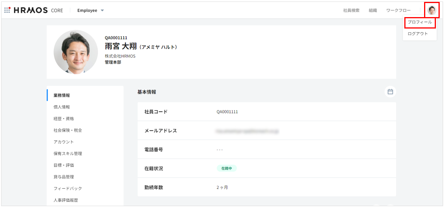Open 社員検索 in the top navigation
Screen dimensions: 445x208
(x=351, y=10)
